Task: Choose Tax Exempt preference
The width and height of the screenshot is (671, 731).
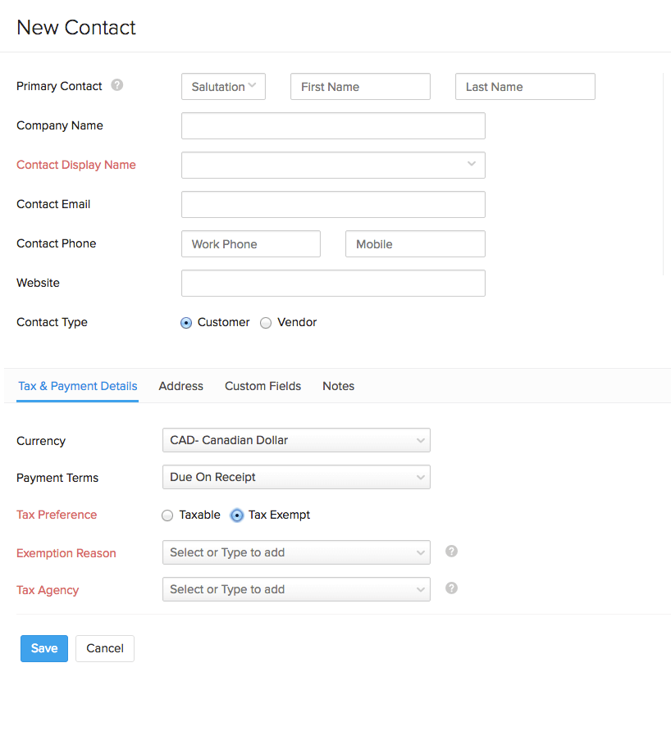Action: [236, 515]
